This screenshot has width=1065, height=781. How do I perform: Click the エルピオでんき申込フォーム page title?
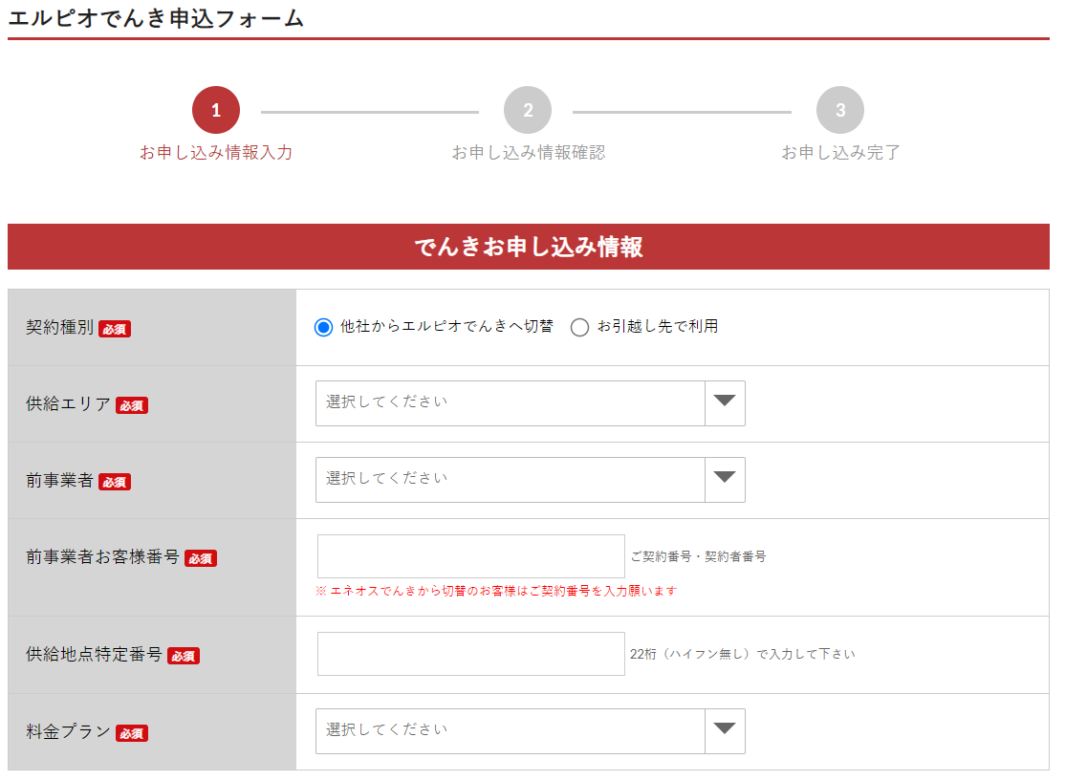pos(156,17)
